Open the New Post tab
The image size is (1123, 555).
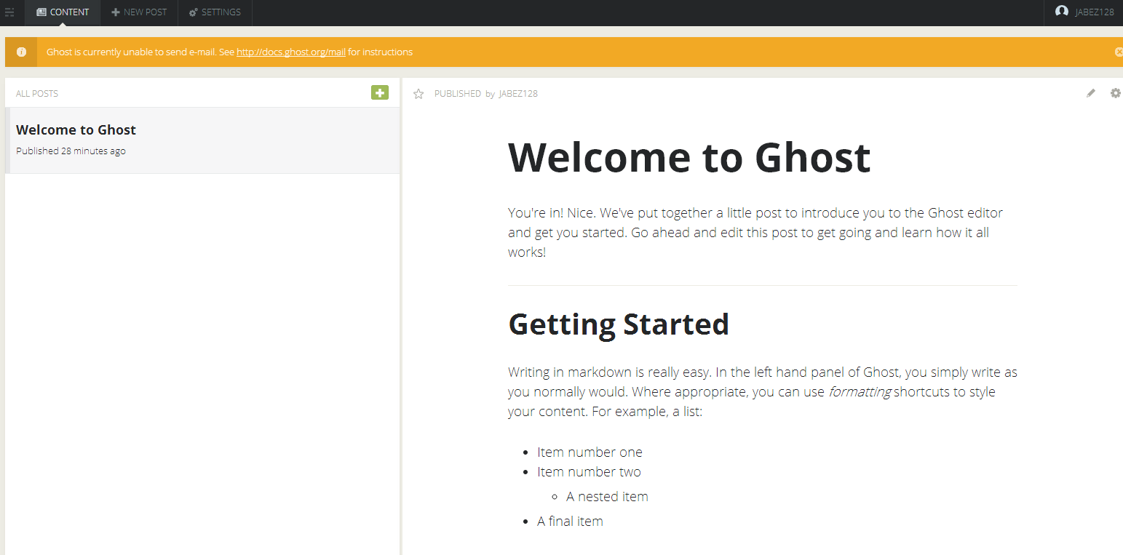click(139, 12)
